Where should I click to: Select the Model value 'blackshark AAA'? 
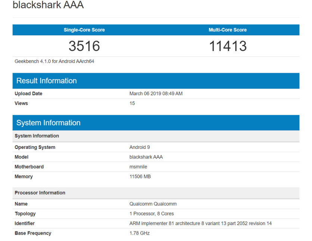tap(146, 157)
